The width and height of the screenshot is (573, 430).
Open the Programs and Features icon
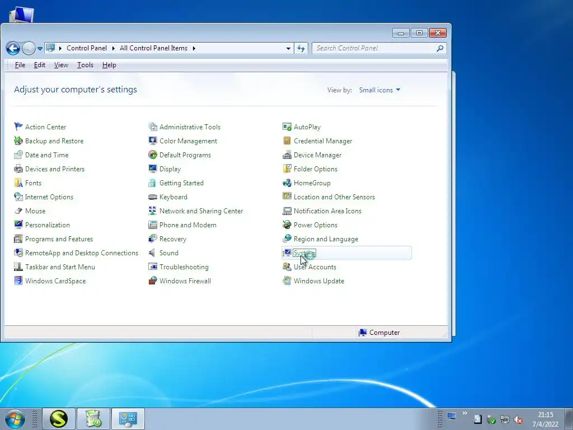tap(18, 239)
